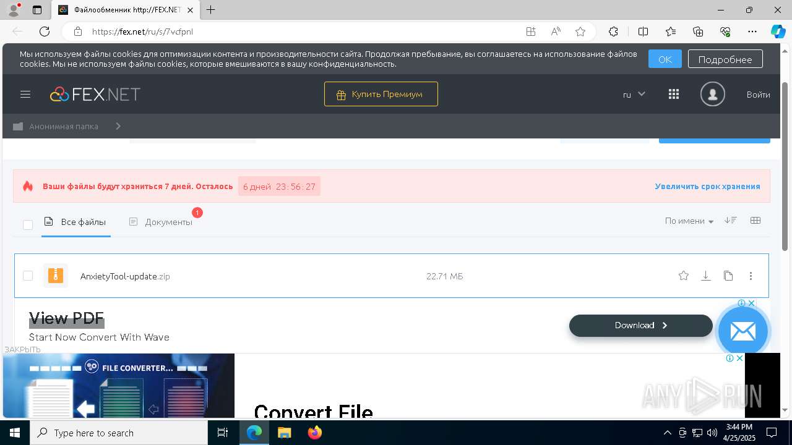Click 'ЗАКРЫТЬ' to close bottom ad

coord(22,349)
